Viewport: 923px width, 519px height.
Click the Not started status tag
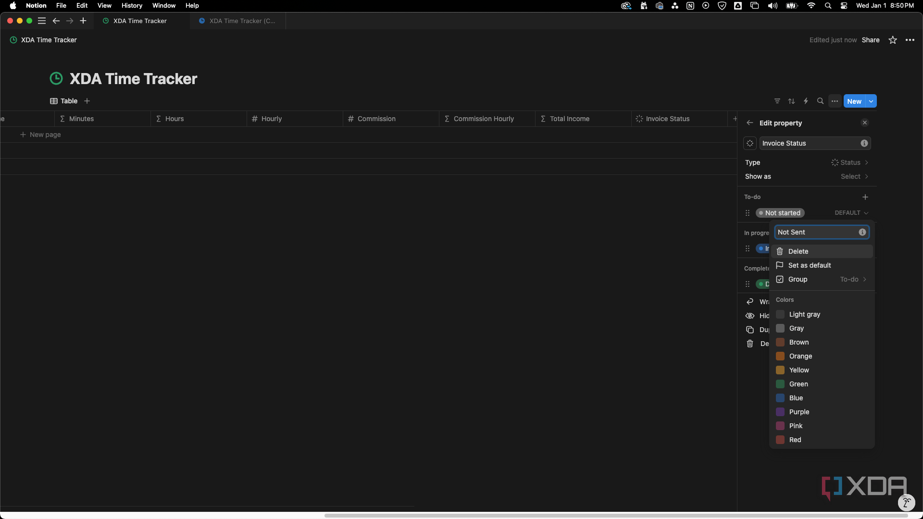(780, 213)
